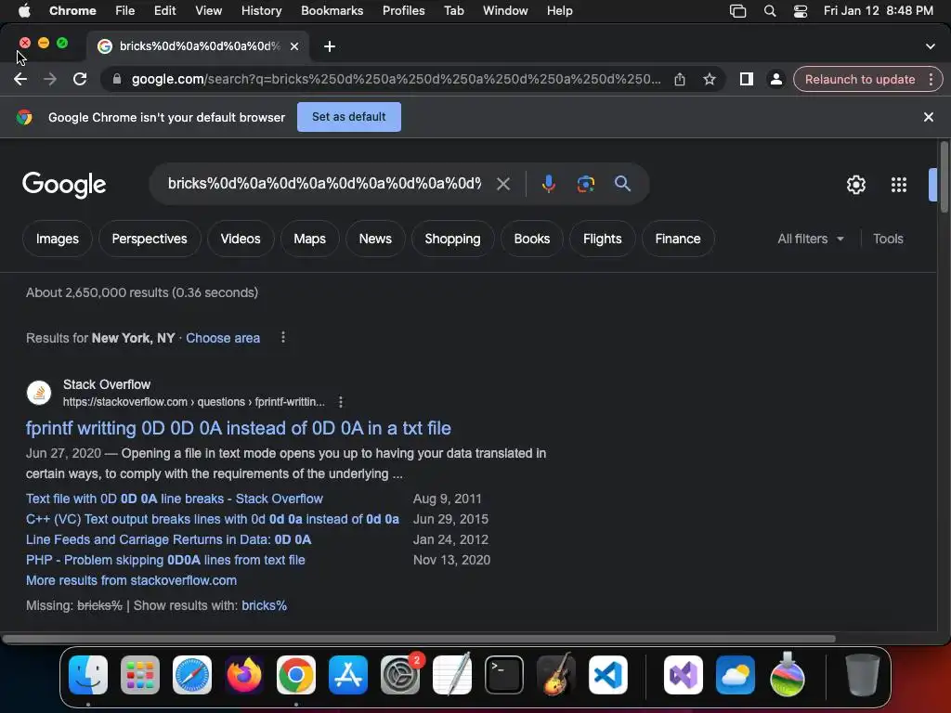Toggle Chrome side panel icon

point(747,80)
